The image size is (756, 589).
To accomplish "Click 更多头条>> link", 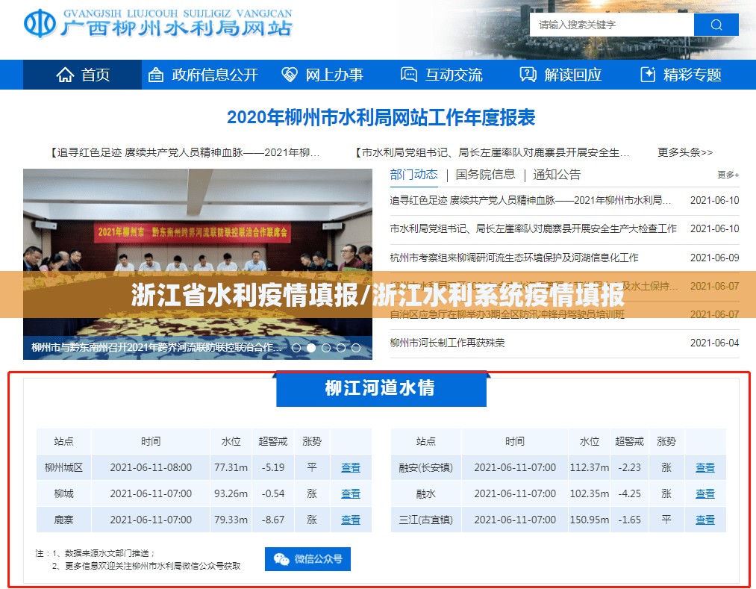I will (x=685, y=152).
